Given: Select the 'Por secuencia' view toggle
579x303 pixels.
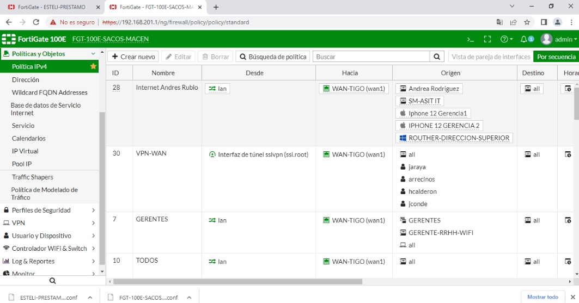Looking at the screenshot, I should (x=556, y=57).
